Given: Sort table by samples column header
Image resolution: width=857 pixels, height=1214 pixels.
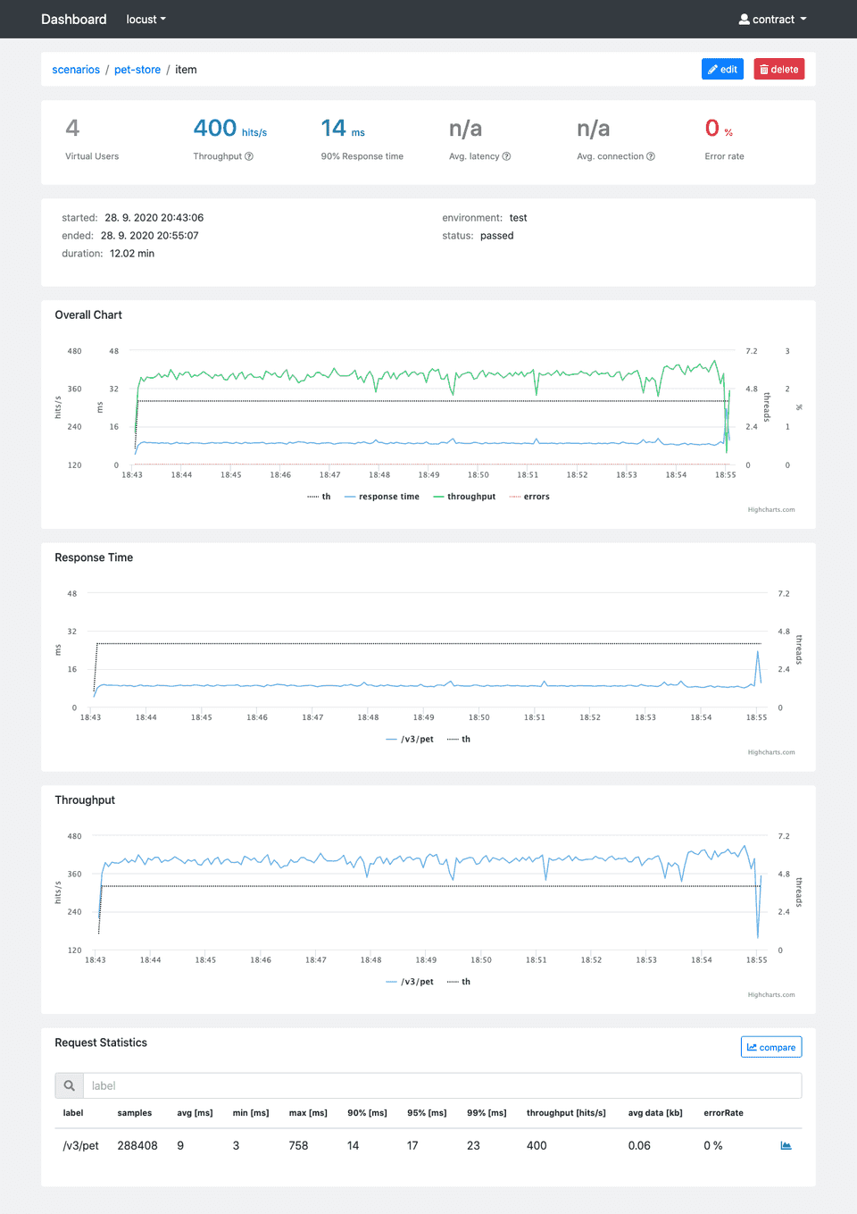Looking at the screenshot, I should click(x=134, y=1113).
